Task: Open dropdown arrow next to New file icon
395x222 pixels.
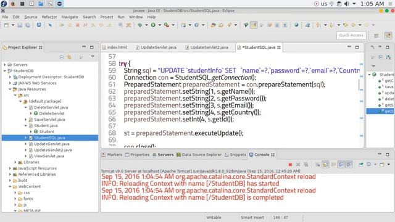Action: pos(13,25)
